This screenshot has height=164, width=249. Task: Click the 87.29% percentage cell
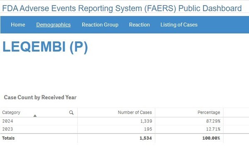coord(213,121)
